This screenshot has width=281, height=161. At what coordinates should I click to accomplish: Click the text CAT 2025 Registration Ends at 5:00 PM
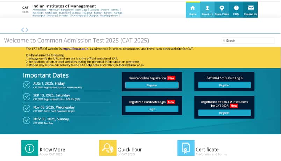coord(56,99)
